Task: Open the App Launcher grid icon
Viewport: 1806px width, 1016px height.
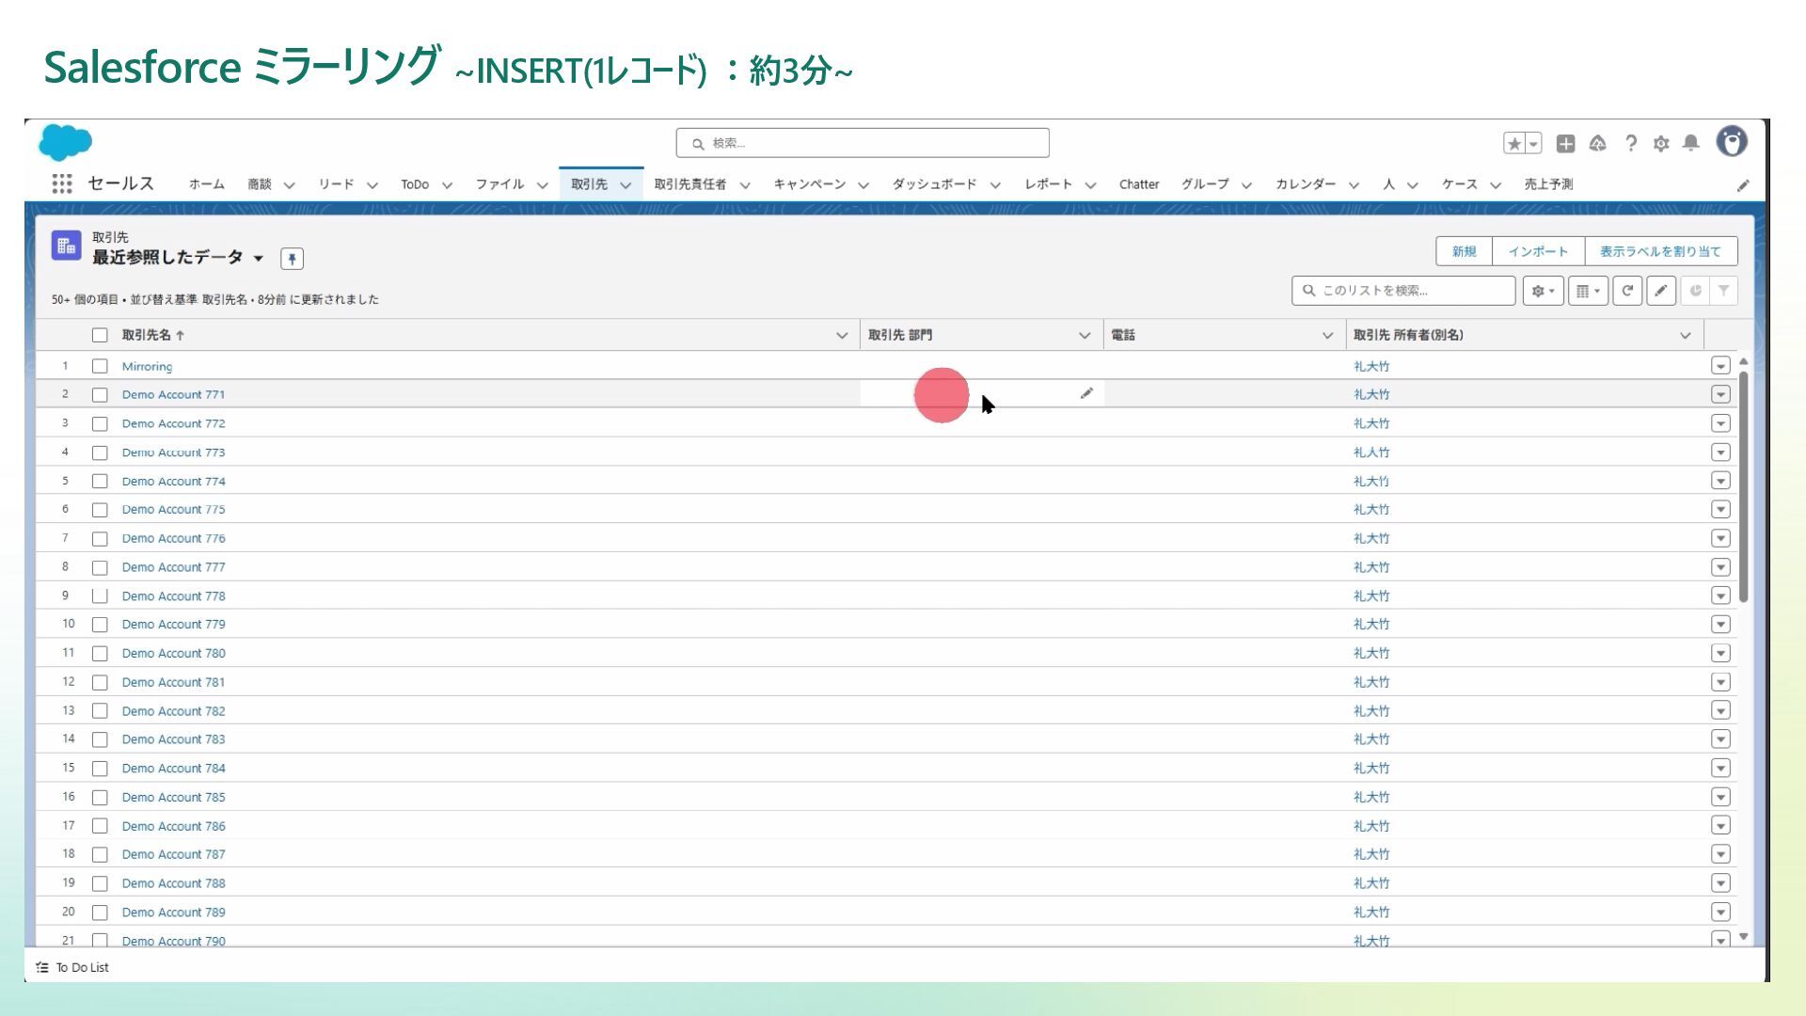Action: pyautogui.click(x=62, y=184)
